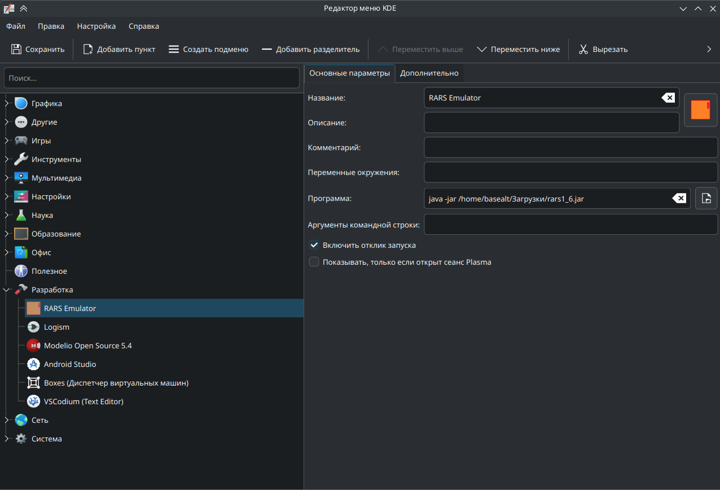Open the Файл menu
The width and height of the screenshot is (720, 490).
[16, 26]
